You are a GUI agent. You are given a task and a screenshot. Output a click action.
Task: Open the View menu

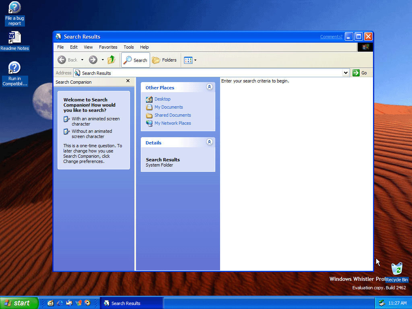click(88, 47)
